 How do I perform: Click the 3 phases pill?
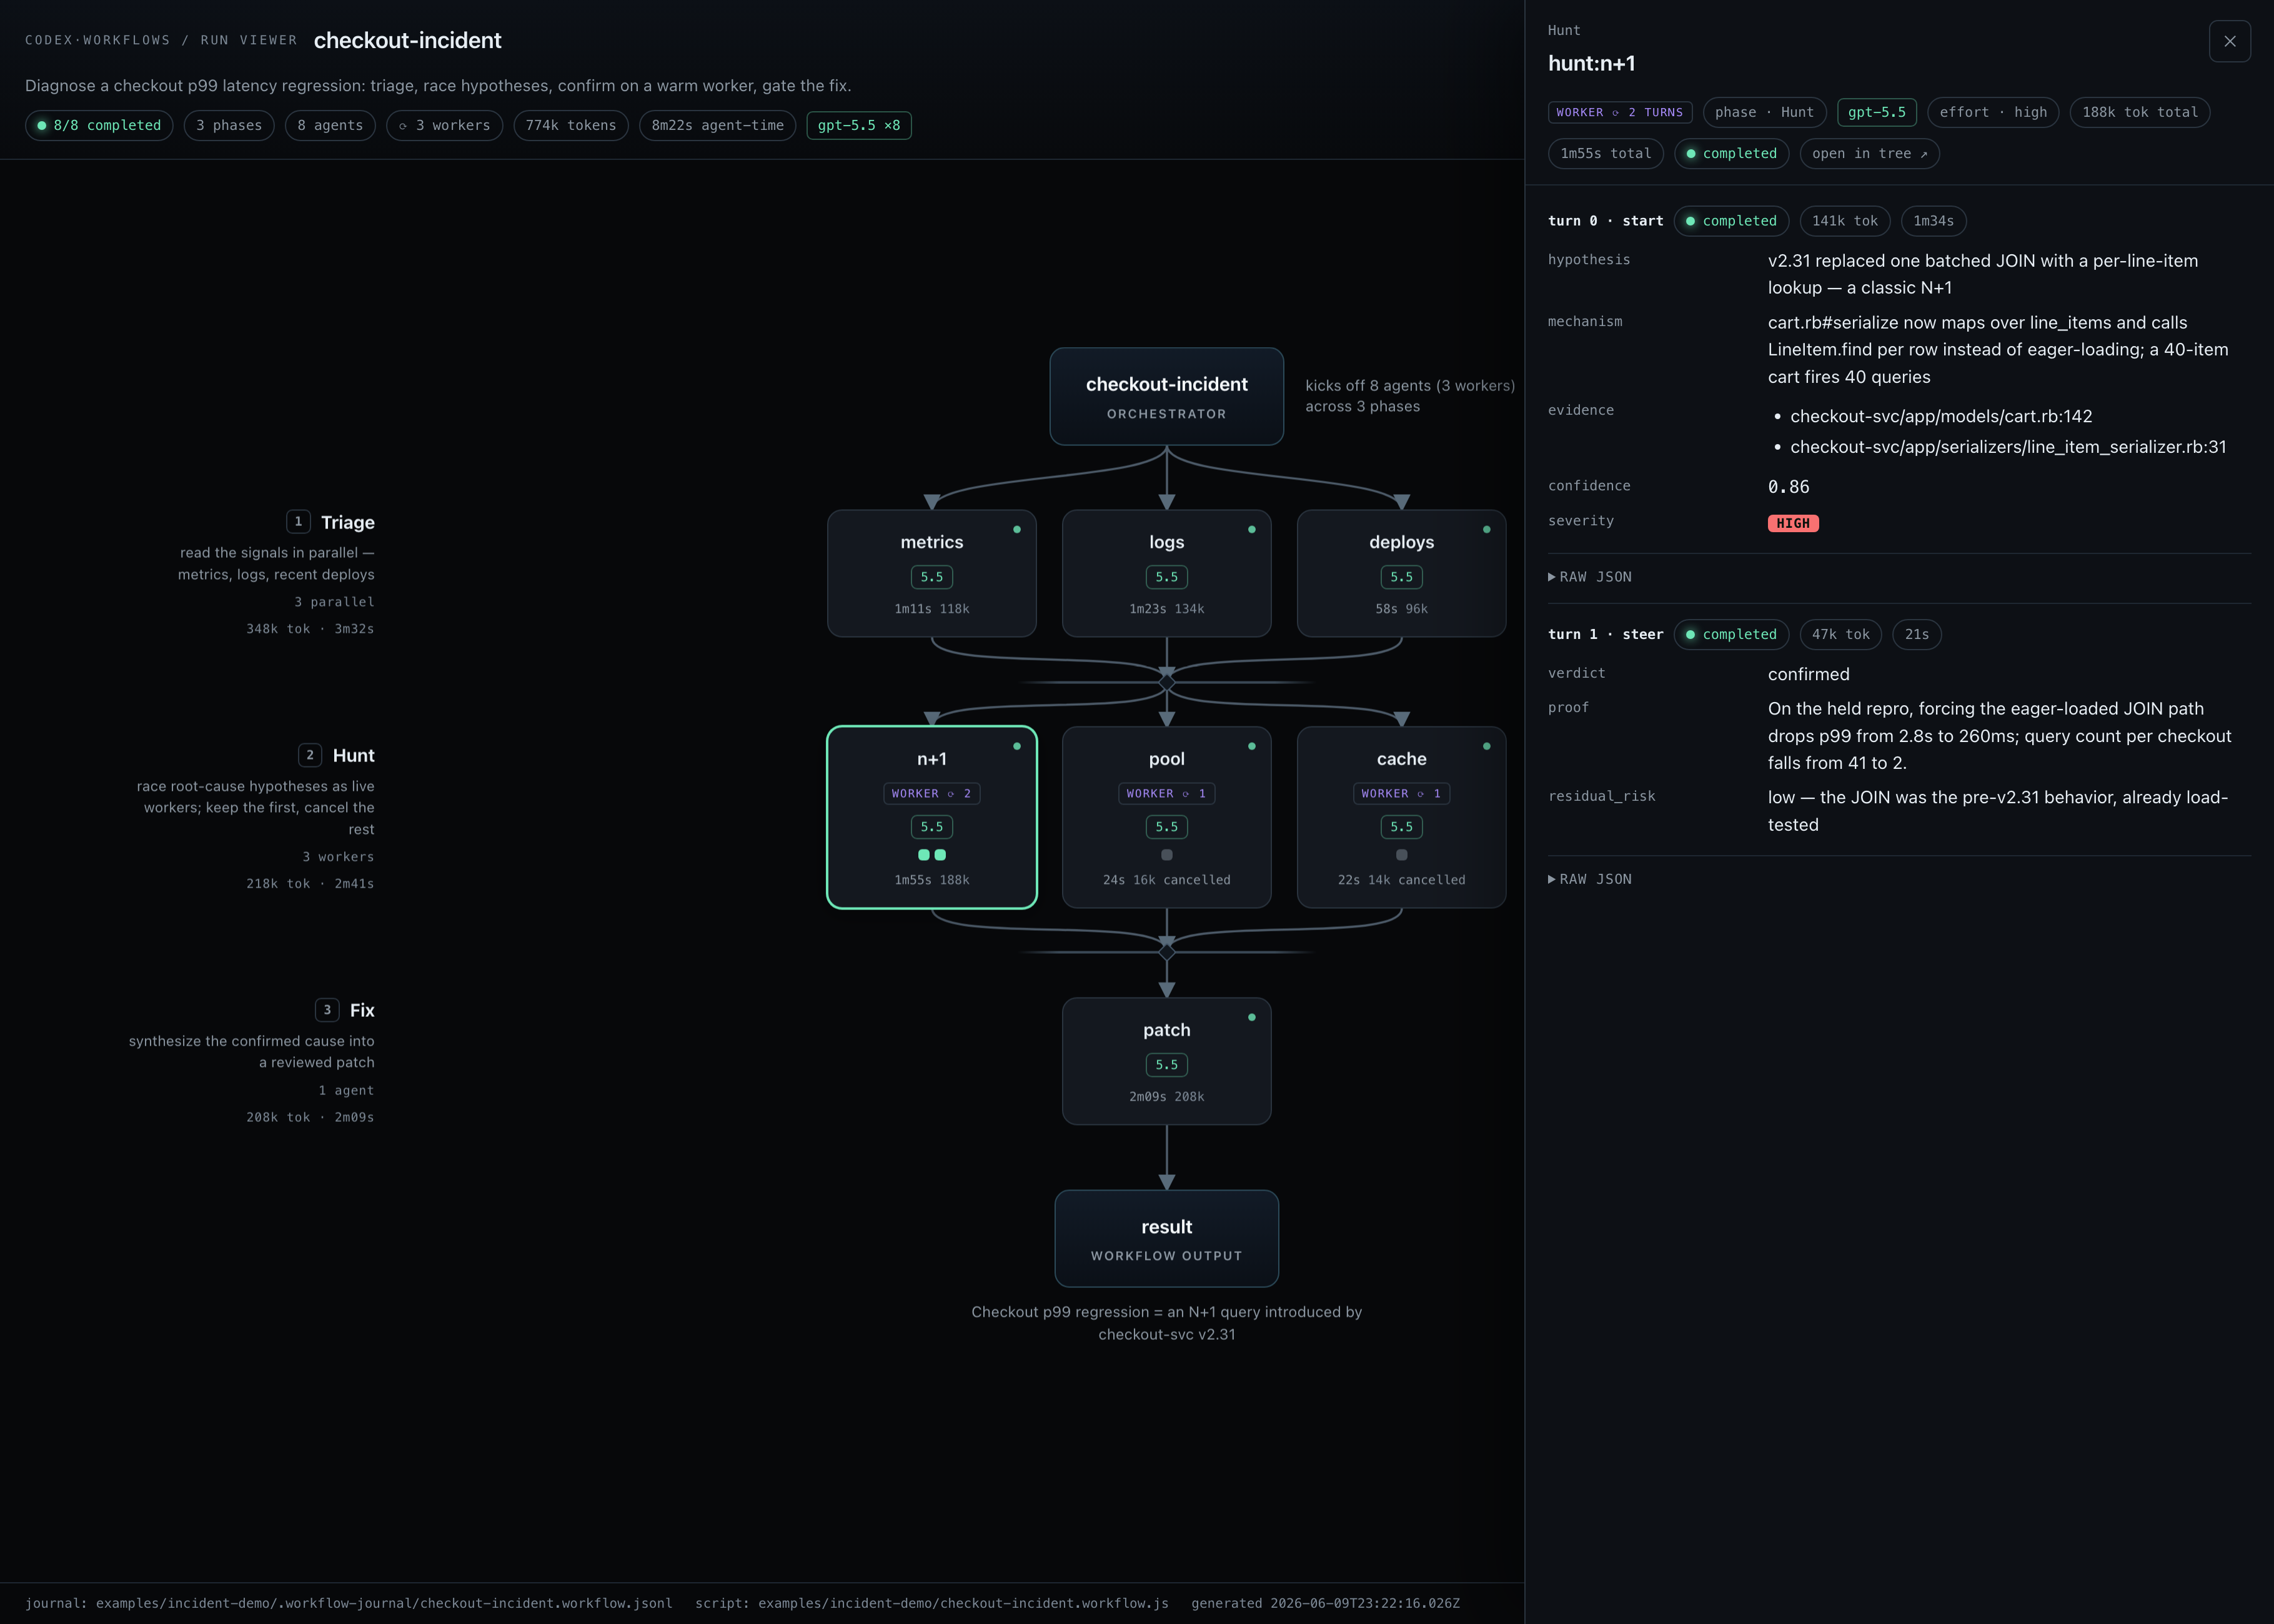(x=229, y=125)
